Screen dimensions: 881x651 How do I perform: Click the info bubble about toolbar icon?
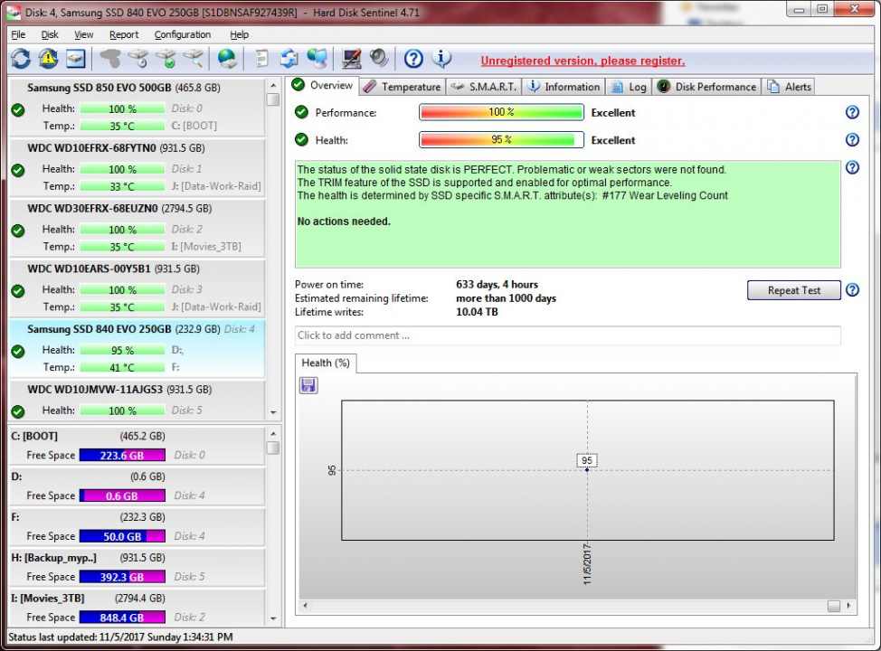441,59
